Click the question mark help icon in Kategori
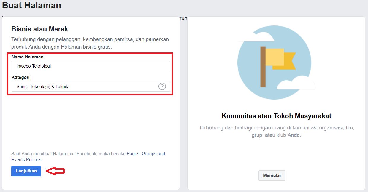This screenshot has height=192, width=368. click(x=162, y=87)
